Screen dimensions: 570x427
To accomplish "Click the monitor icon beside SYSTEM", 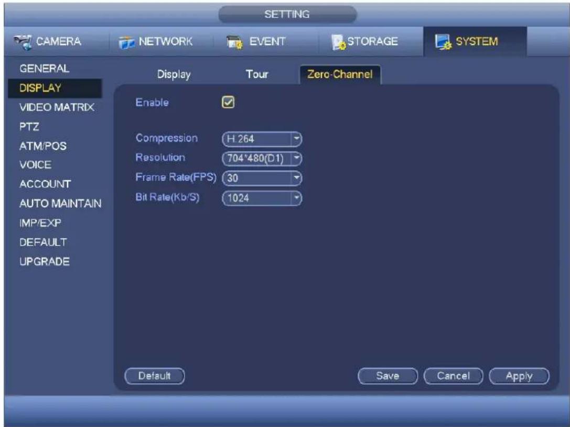I will pyautogui.click(x=443, y=42).
